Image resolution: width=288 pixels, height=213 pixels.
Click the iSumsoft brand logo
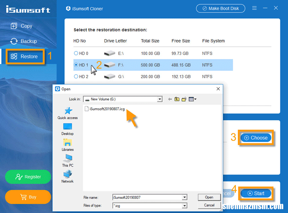[28, 9]
